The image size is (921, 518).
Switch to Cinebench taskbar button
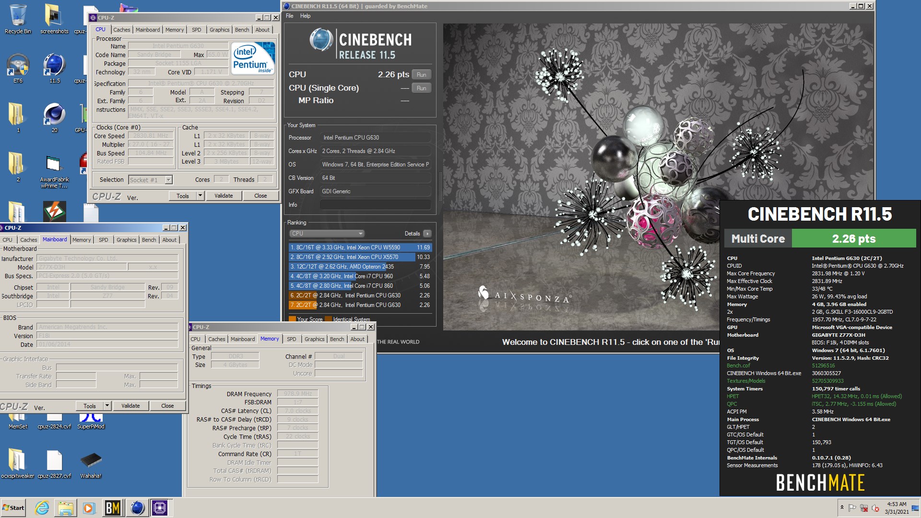coord(137,508)
